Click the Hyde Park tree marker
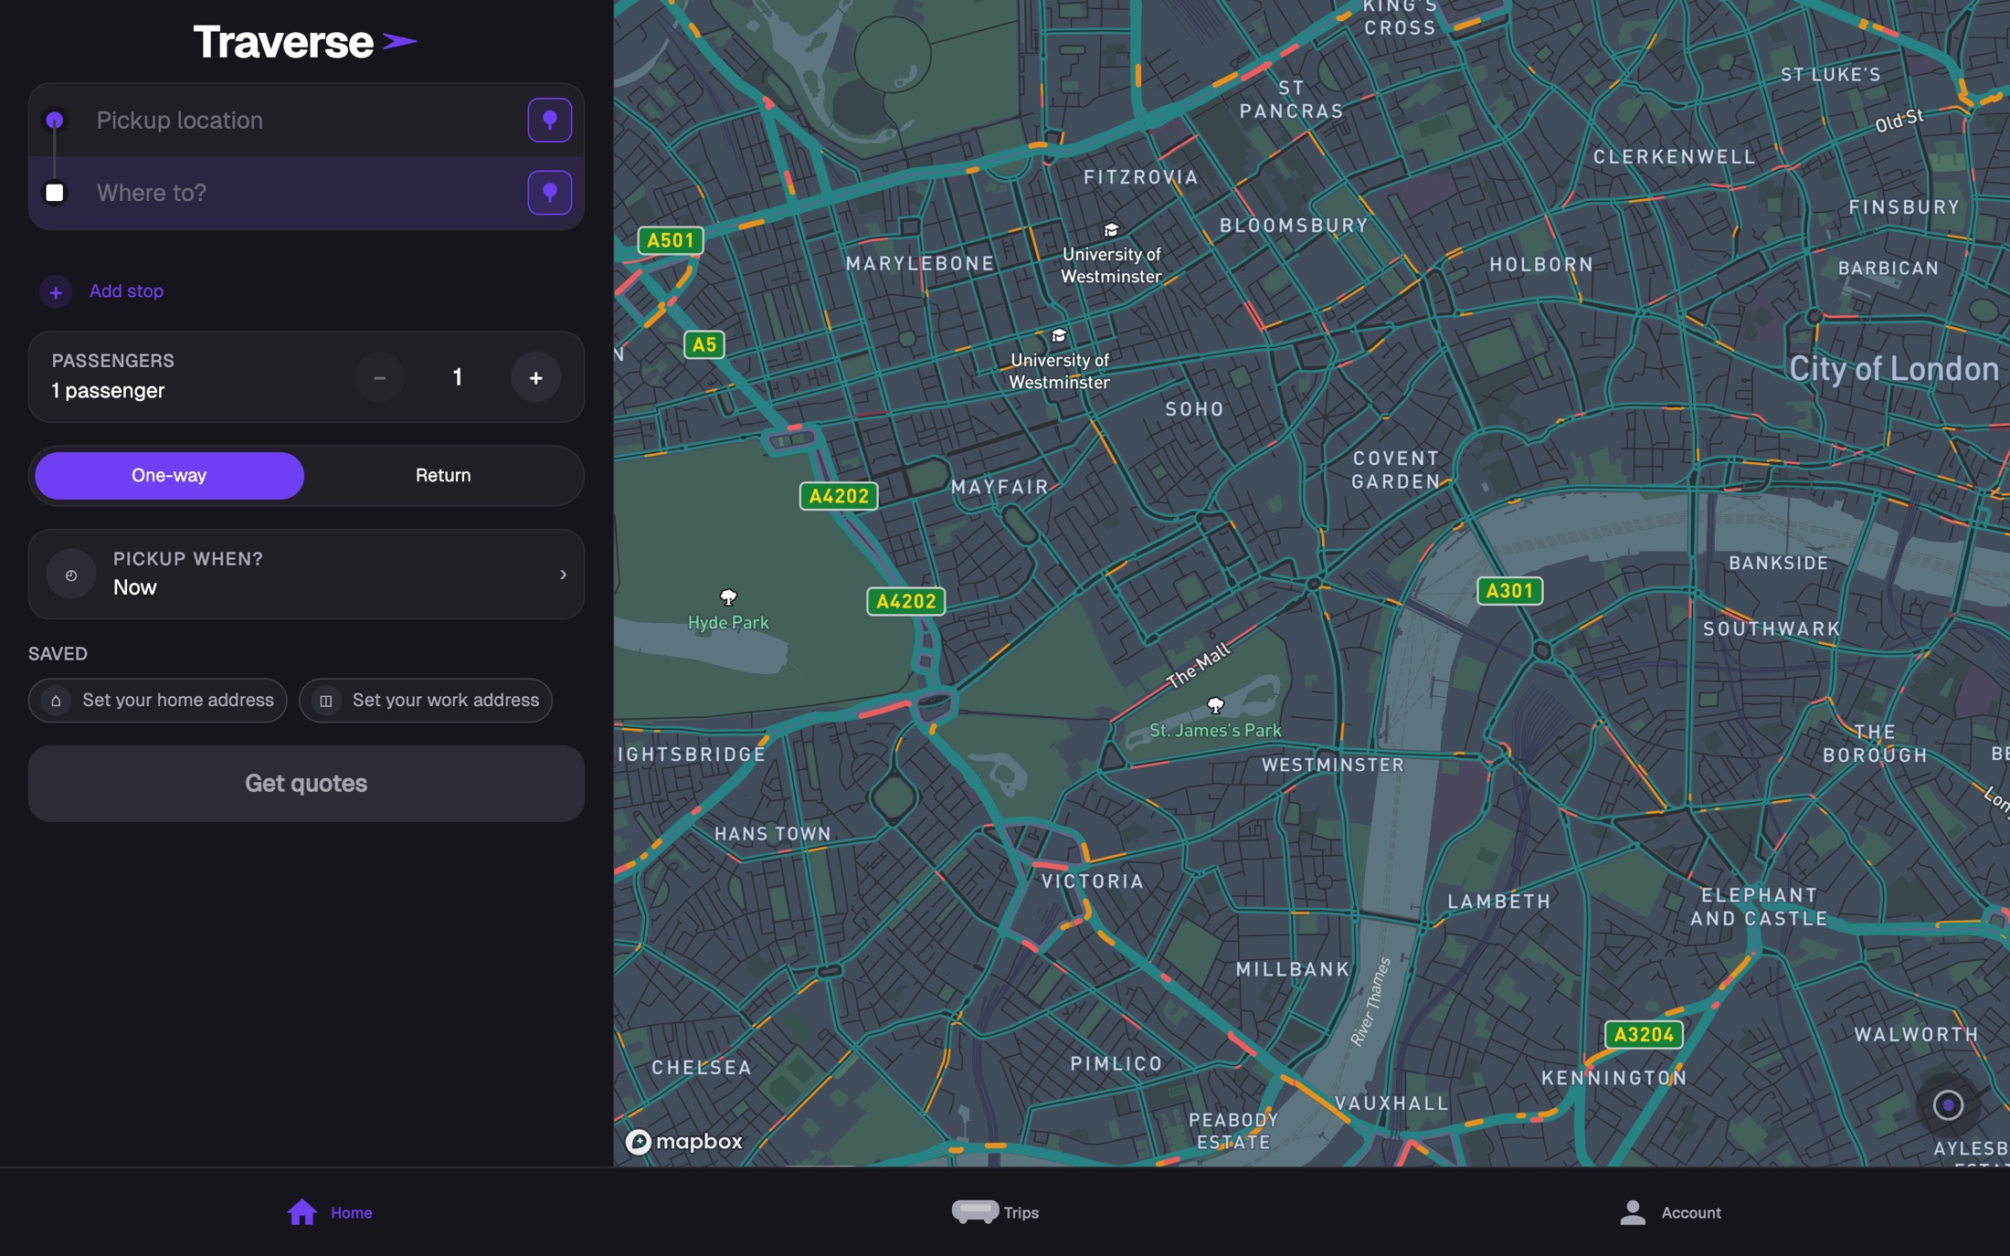Viewport: 2010px width, 1256px height. click(728, 597)
